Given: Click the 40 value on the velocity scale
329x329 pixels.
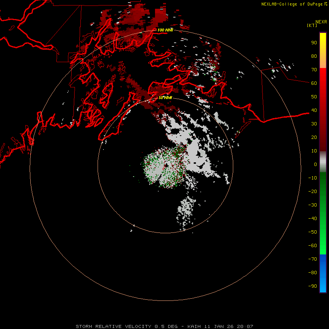Looking at the screenshot, I should click(314, 110).
